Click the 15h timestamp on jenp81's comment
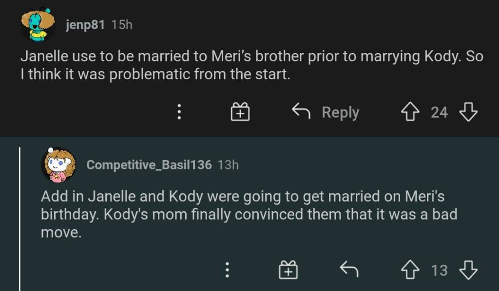Screen dimensions: 499x291 pyautogui.click(x=122, y=25)
